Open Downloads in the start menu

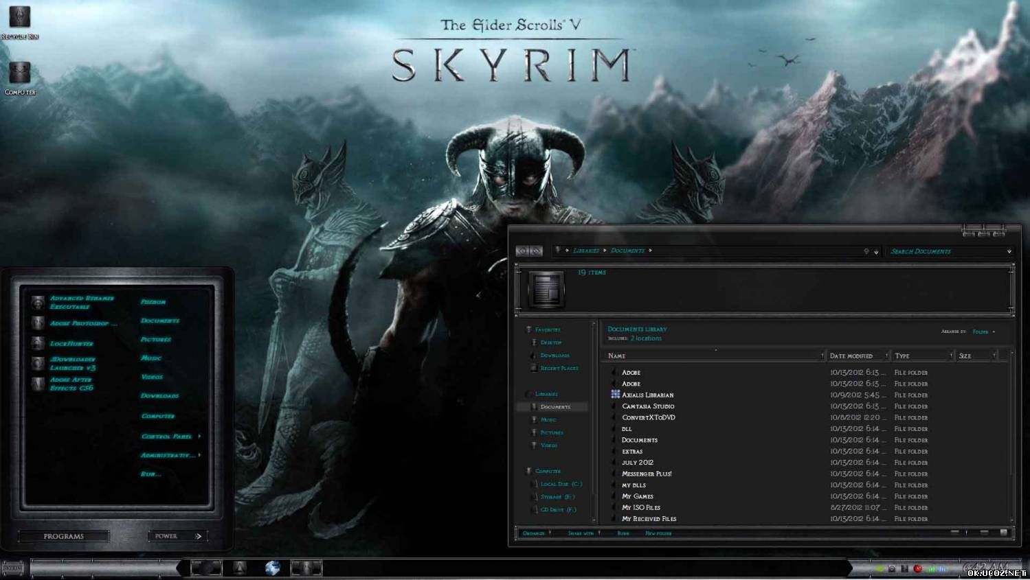(x=159, y=395)
